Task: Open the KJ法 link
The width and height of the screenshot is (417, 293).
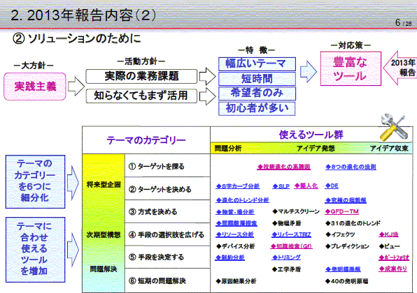Action: pyautogui.click(x=388, y=234)
